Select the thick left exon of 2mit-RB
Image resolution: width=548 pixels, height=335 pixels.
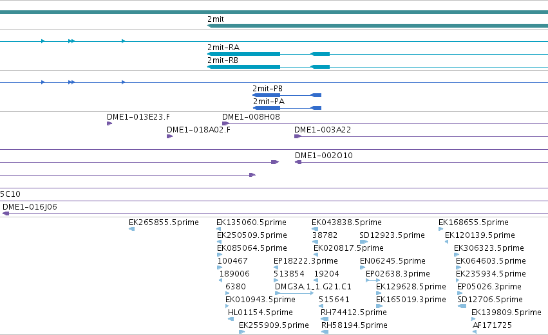tap(243, 67)
